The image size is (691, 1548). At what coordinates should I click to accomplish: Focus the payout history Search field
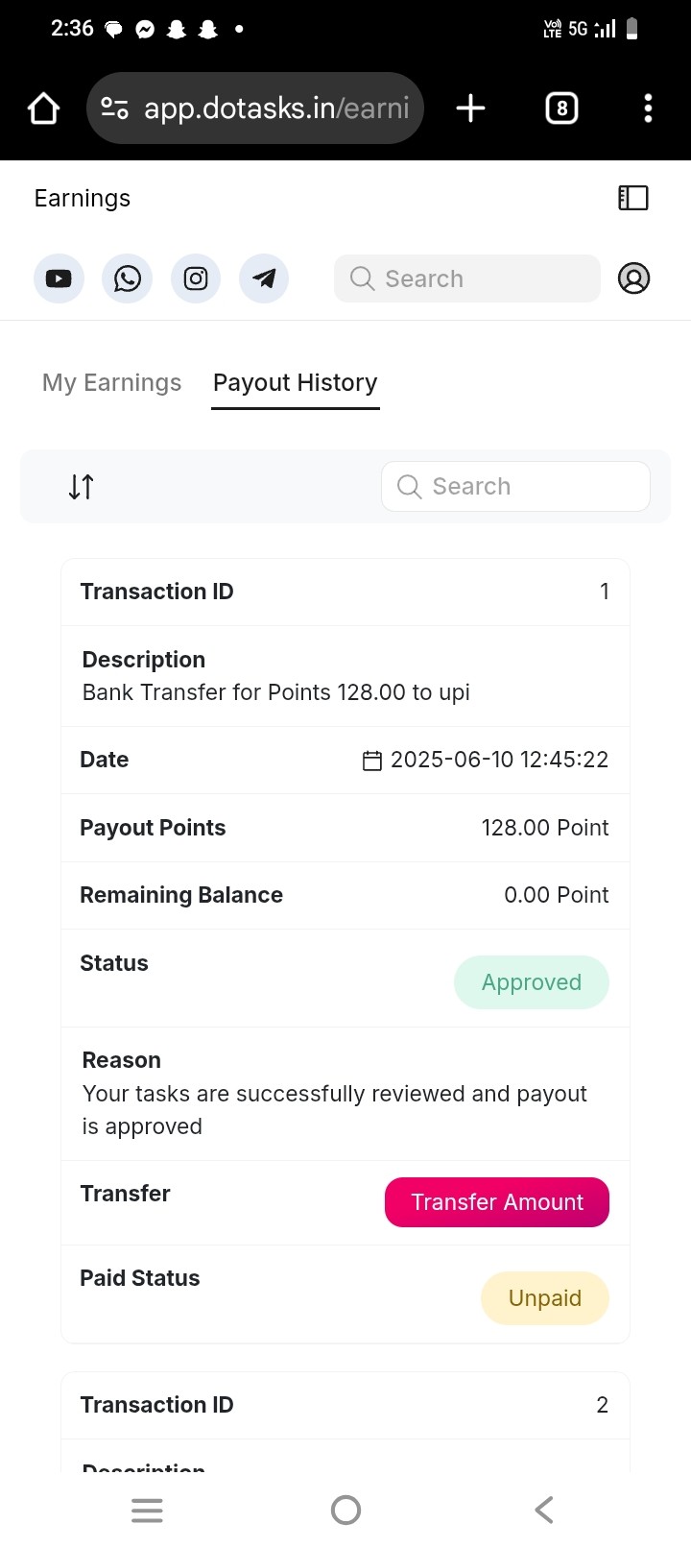(515, 487)
